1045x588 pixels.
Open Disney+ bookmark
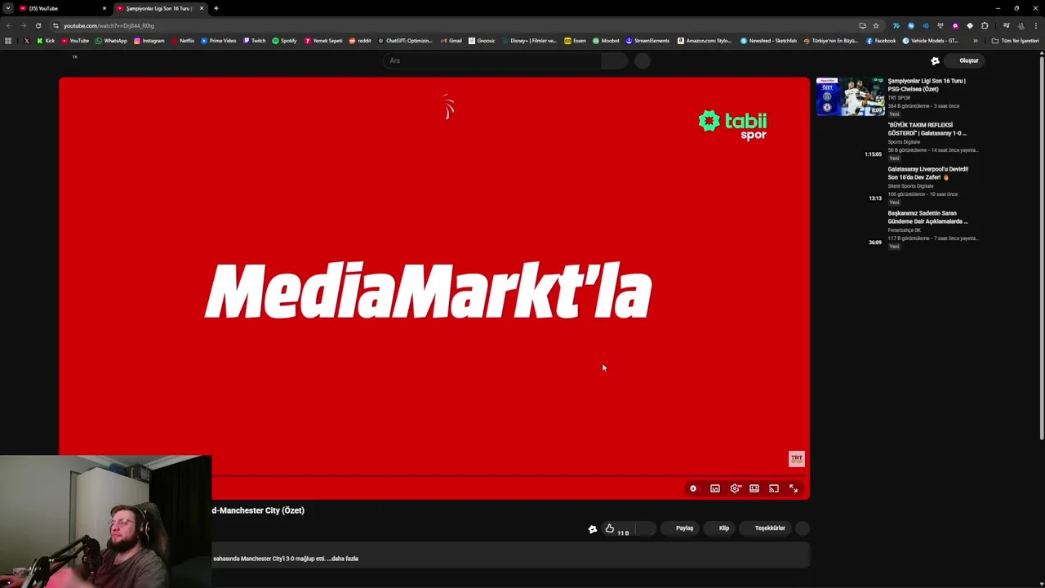click(x=529, y=41)
